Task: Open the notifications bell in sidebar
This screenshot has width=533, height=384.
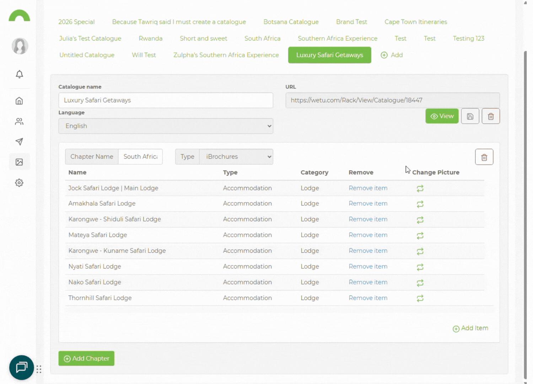Action: pyautogui.click(x=20, y=74)
